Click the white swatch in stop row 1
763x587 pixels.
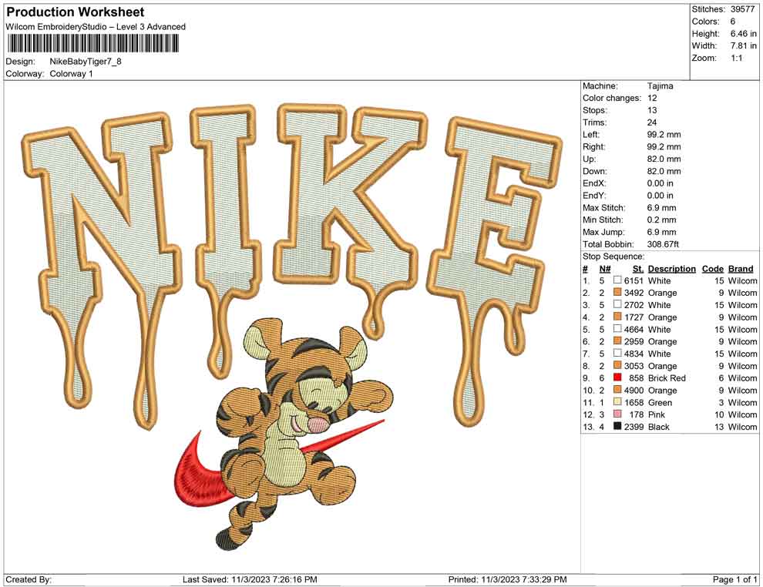tap(617, 280)
